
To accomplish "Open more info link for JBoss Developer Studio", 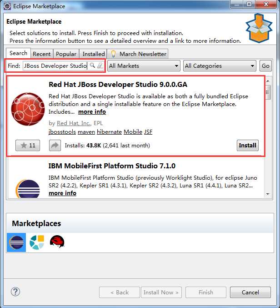I will (92, 111).
